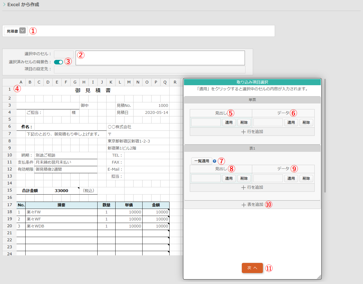Select the 別途ご相談 cell
The height and width of the screenshot is (284, 363).
[66, 155]
